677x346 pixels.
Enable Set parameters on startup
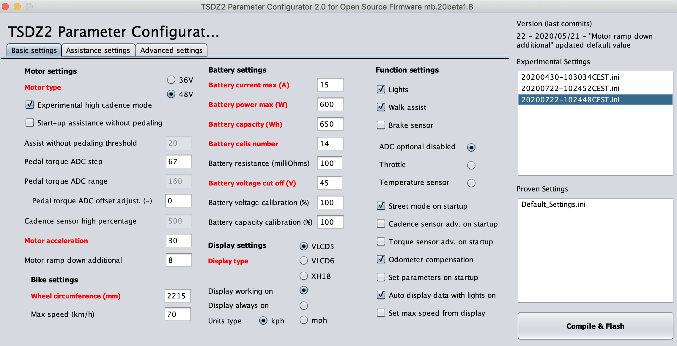point(381,277)
